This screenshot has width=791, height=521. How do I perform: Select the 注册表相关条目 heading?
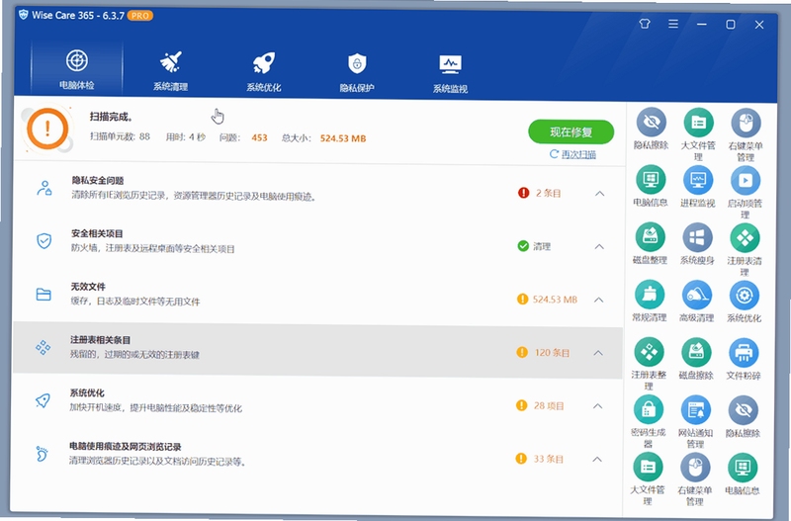(x=100, y=340)
